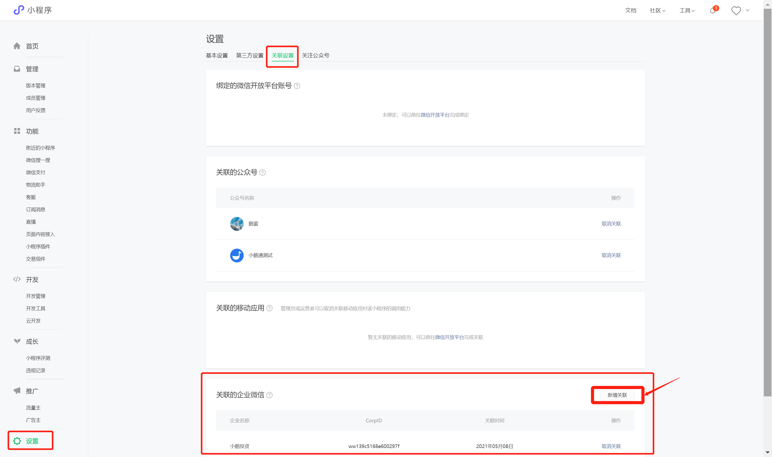Open 附近的小程序 in the sidebar
Image resolution: width=772 pixels, height=457 pixels.
coord(40,148)
